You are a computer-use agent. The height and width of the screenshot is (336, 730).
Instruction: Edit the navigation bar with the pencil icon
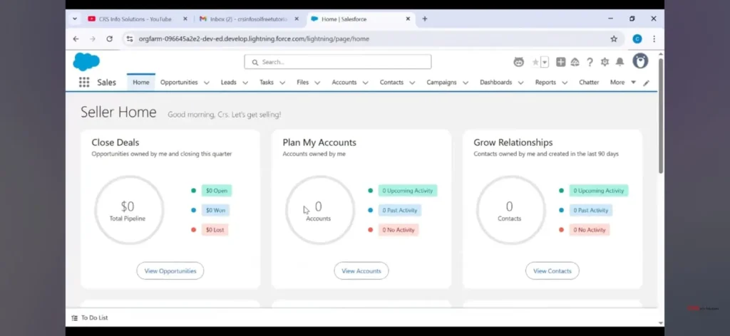coord(647,83)
